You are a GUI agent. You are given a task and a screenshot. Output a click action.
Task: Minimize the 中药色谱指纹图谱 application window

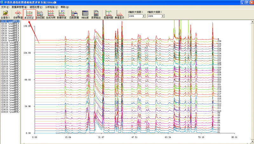[243, 3]
